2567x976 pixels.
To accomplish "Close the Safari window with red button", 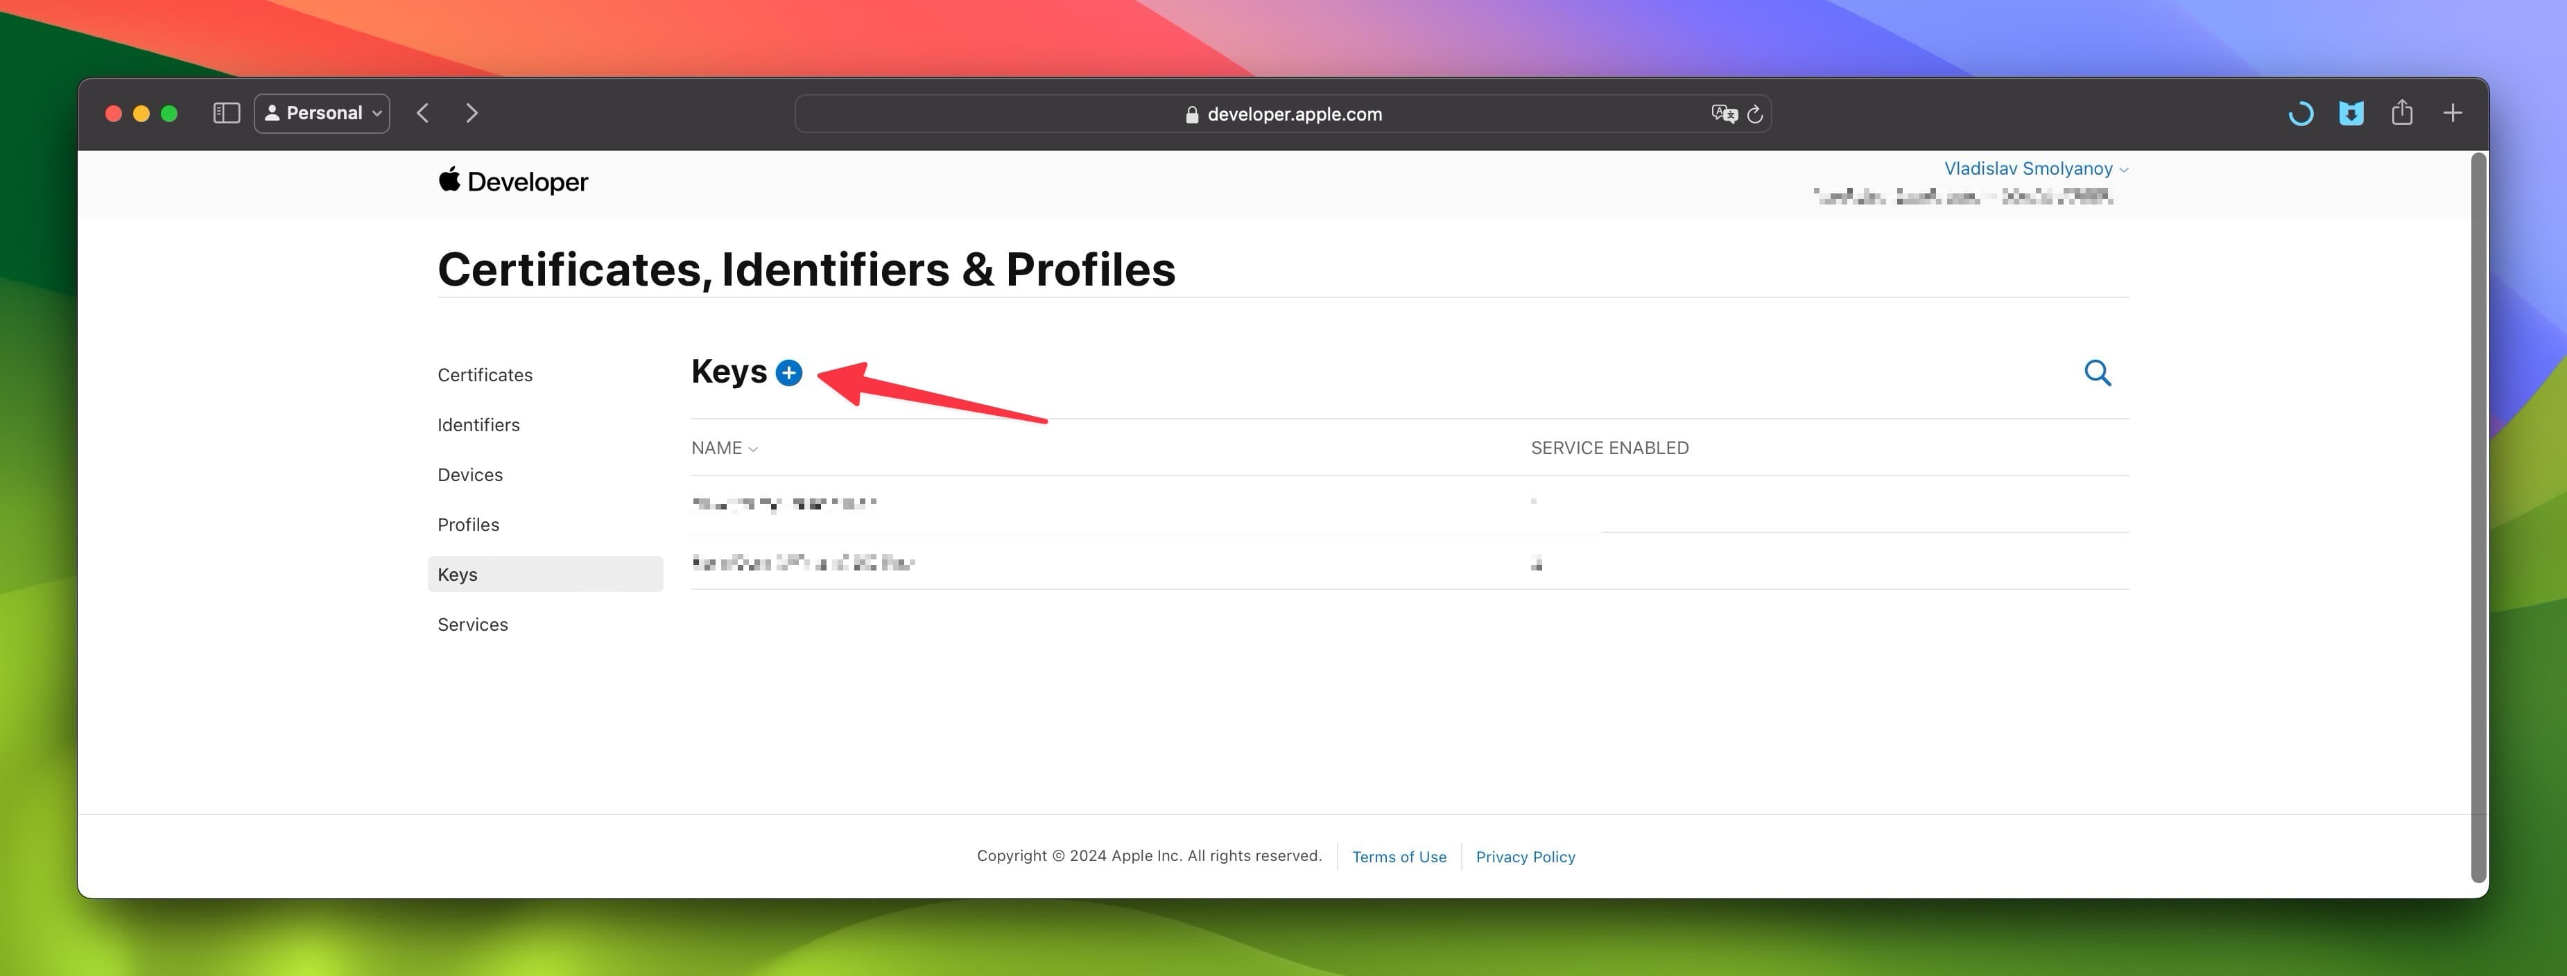I will point(114,114).
